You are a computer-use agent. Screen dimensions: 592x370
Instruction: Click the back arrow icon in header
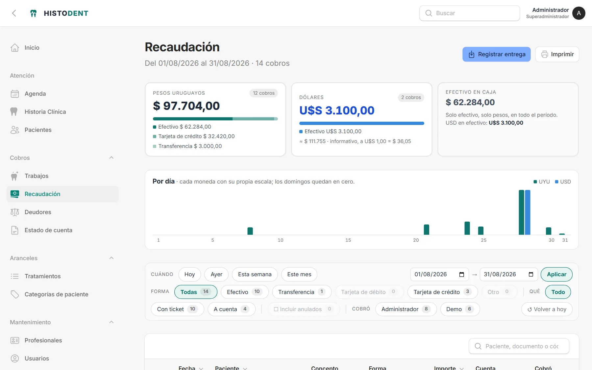14,13
